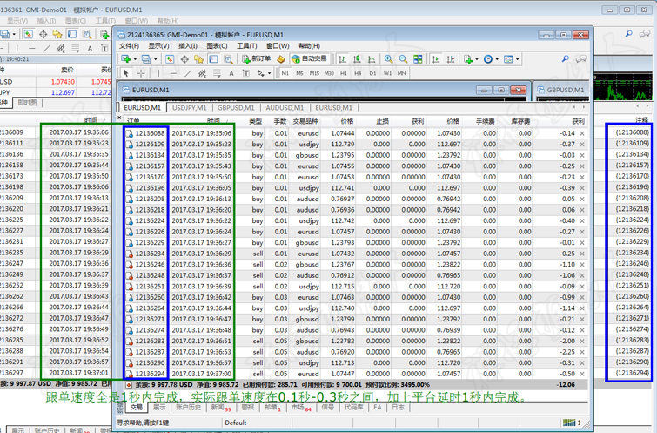657x433 pixels.
Task: Select the crosshair tool
Action: coord(141,73)
